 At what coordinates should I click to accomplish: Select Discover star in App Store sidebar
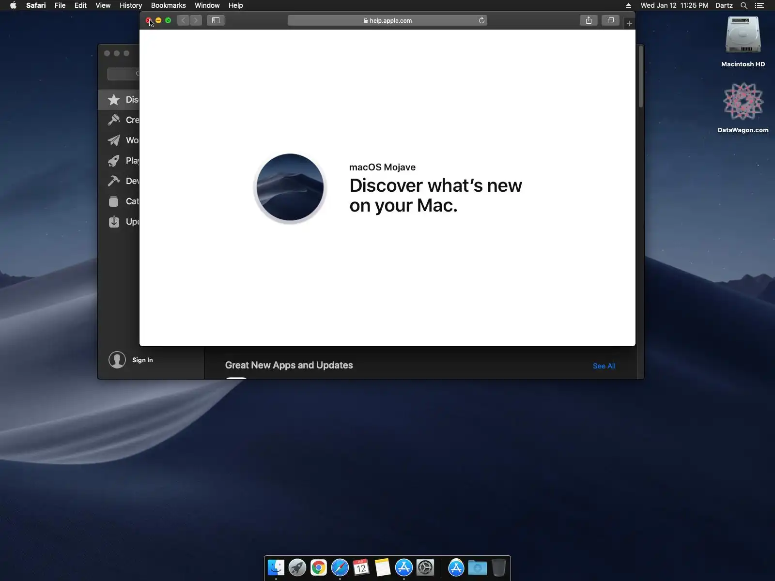pos(114,100)
